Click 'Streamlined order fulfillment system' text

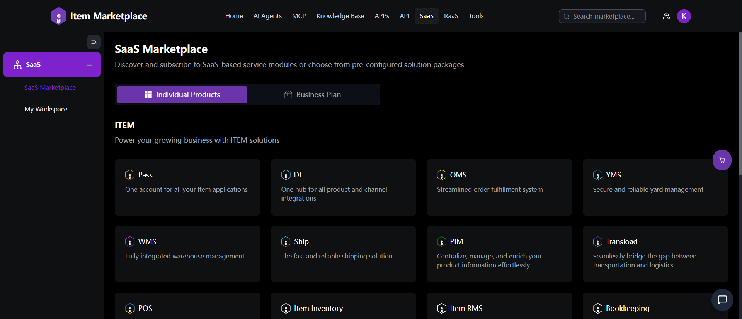(x=490, y=190)
